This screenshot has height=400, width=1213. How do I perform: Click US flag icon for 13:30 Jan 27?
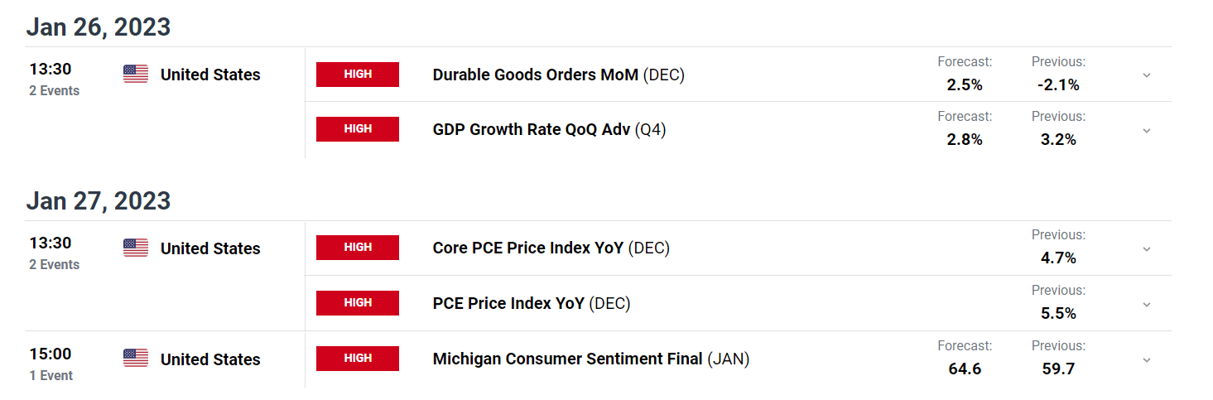coord(136,248)
